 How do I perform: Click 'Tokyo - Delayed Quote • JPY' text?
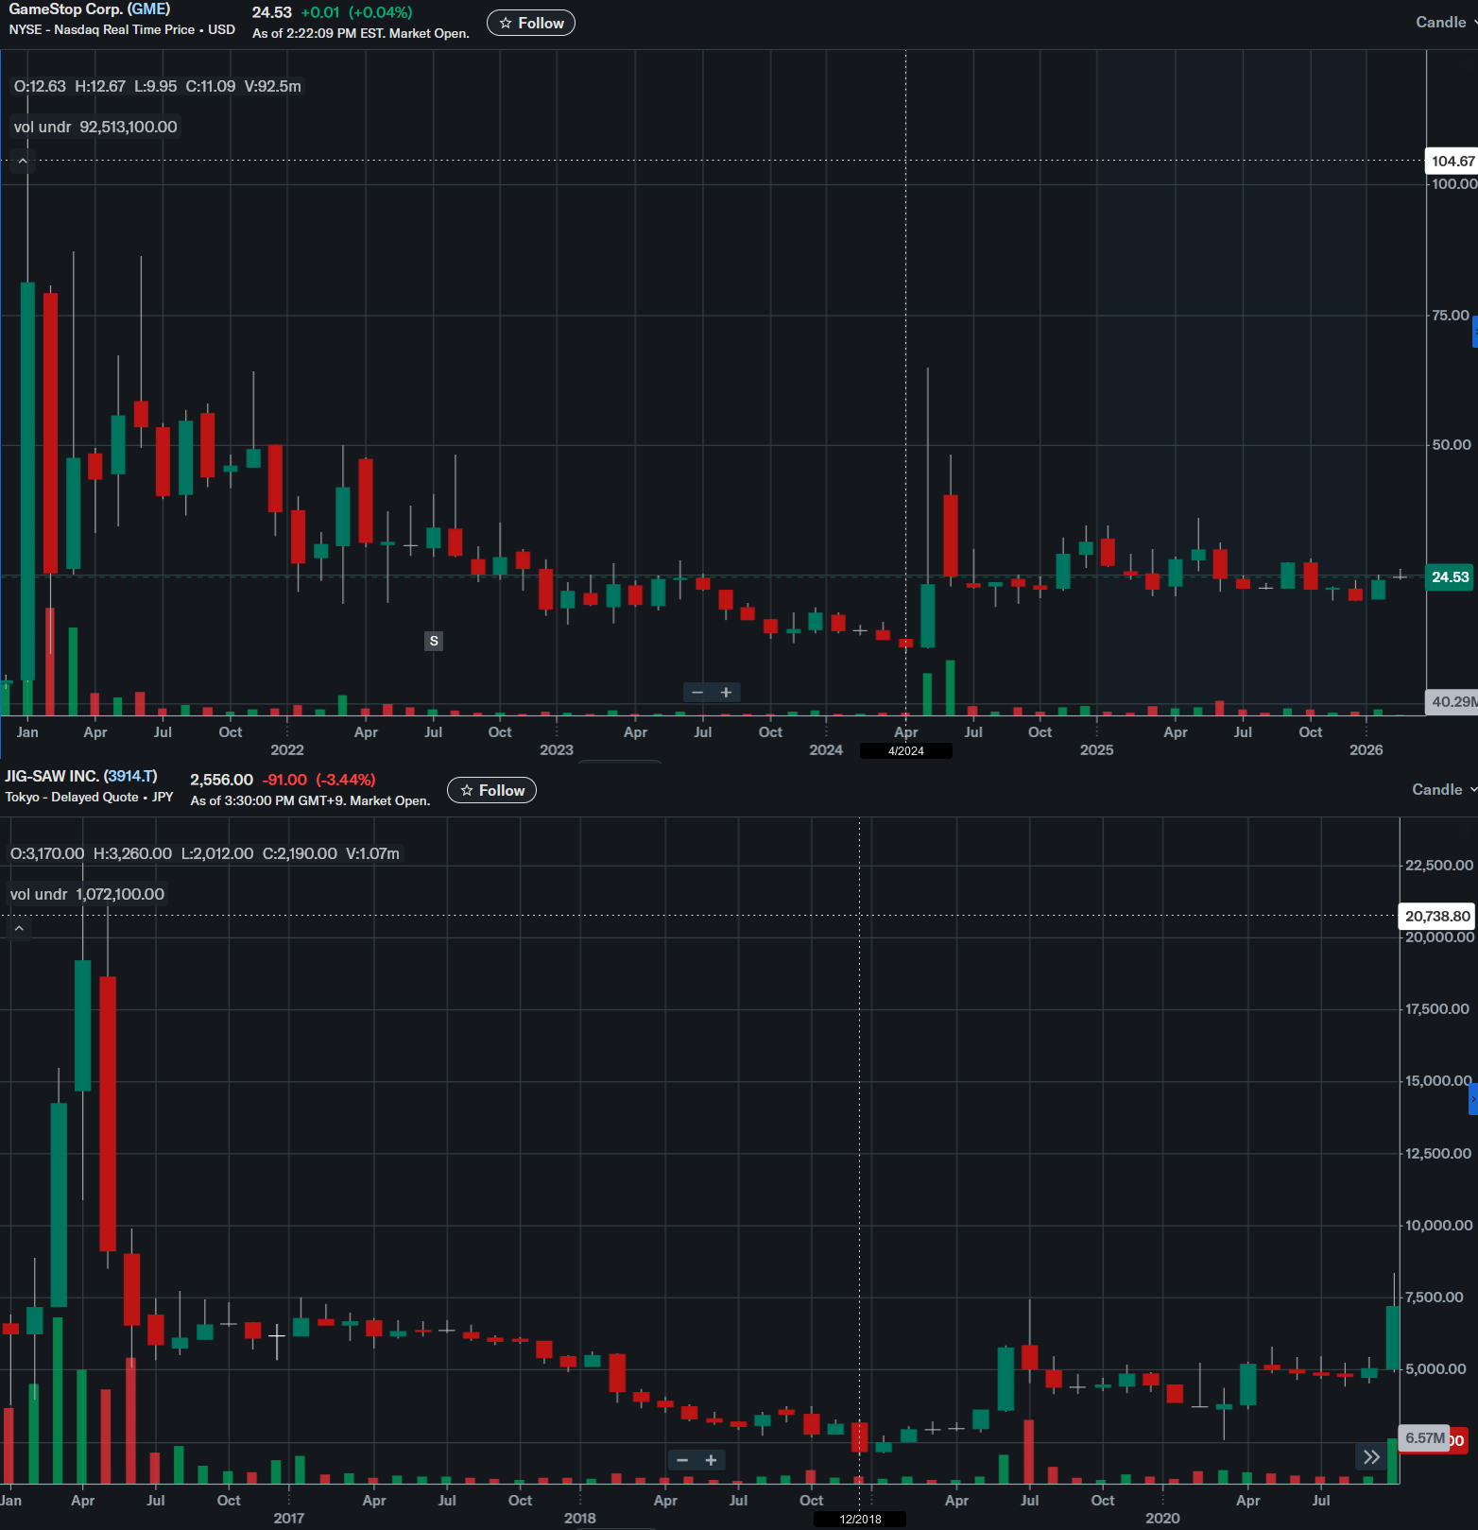tap(90, 798)
